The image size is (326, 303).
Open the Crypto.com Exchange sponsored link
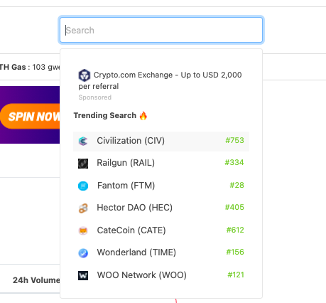click(160, 80)
